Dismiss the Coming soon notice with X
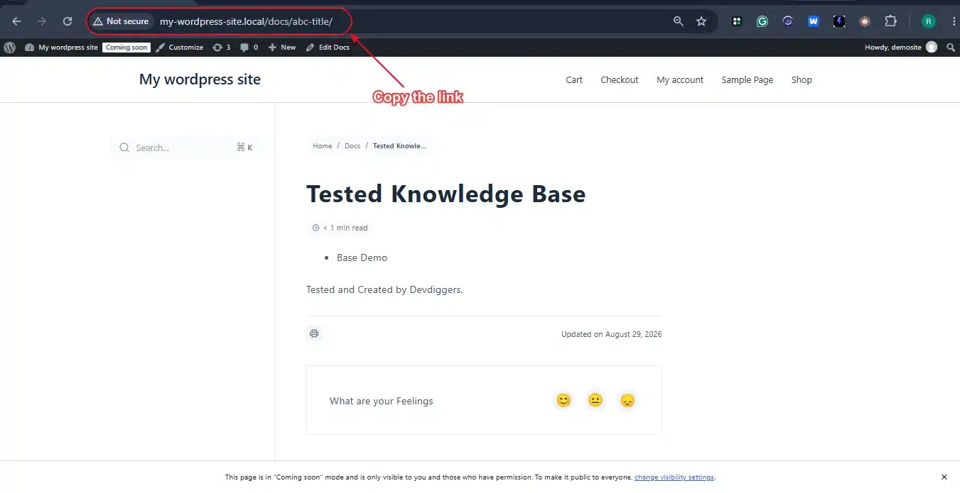960x493 pixels. click(944, 477)
